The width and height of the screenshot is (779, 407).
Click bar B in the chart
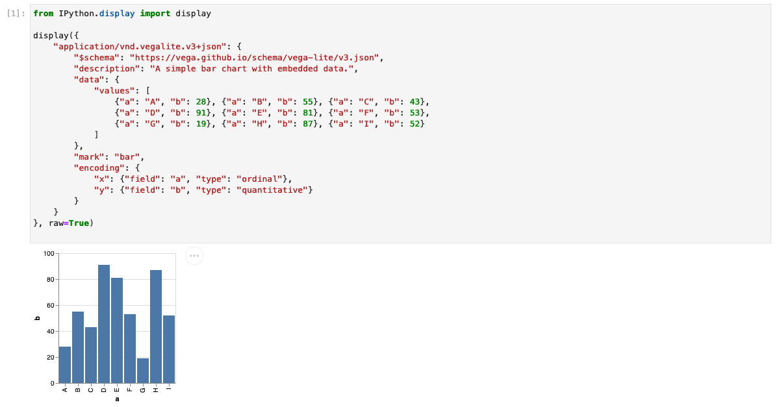(78, 347)
